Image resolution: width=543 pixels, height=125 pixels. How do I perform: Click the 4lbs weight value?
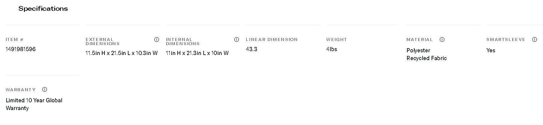point(332,49)
